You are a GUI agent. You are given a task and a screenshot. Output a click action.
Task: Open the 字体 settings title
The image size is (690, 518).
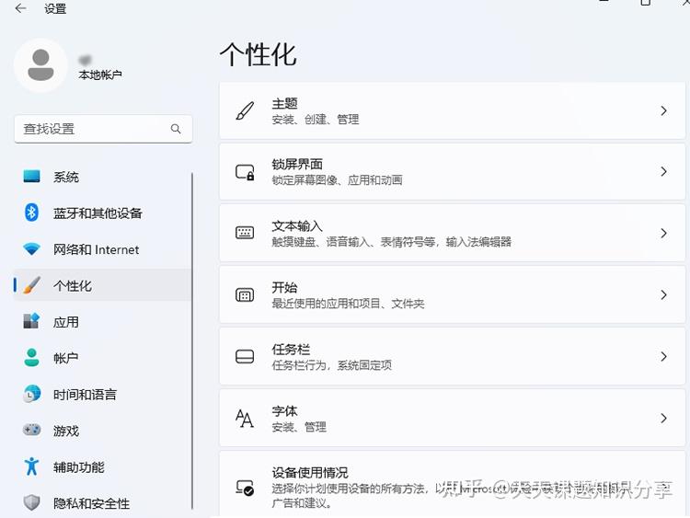tap(284, 410)
